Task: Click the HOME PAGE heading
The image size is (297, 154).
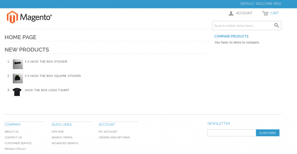Action: (21, 37)
